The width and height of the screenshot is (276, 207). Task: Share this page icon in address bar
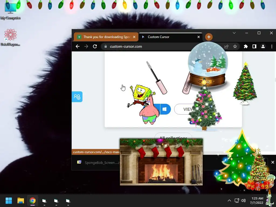click(226, 46)
